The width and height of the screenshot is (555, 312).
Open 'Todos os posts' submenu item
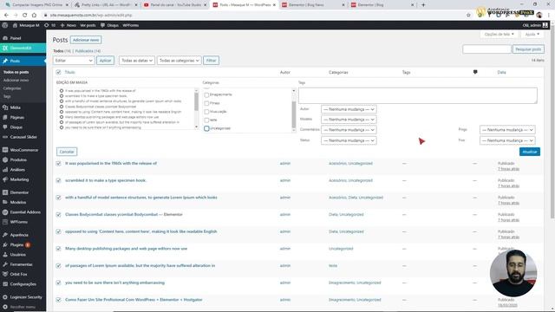tap(16, 72)
